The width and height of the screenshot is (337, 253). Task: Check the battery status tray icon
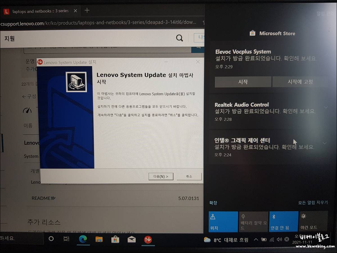(x=264, y=240)
